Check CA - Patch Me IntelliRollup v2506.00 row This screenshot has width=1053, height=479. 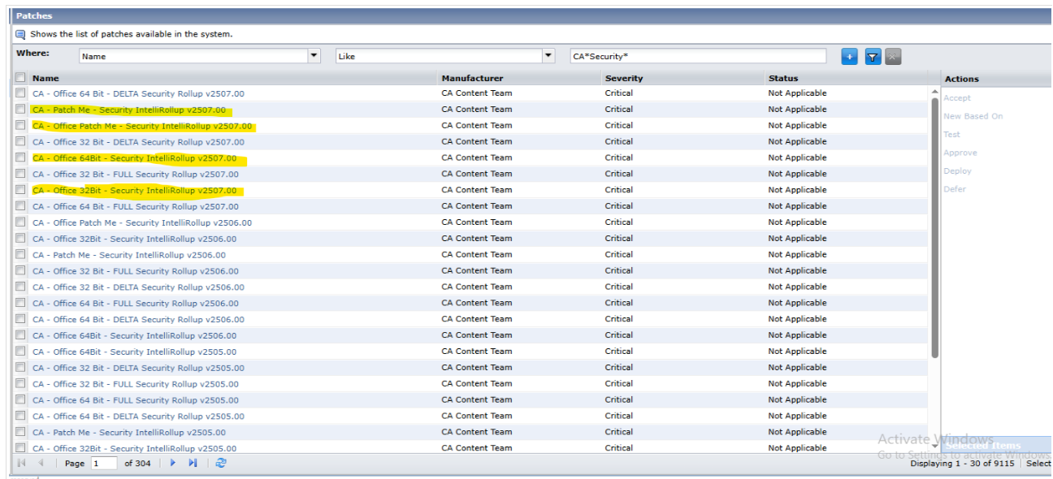20,255
